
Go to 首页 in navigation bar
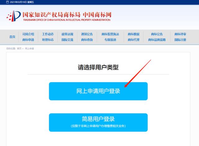[12, 37]
